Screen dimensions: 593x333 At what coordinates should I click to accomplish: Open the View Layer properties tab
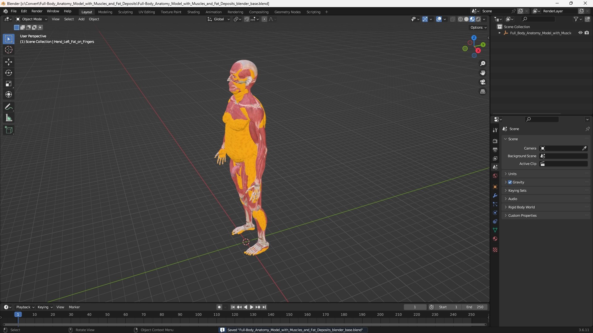(x=495, y=158)
